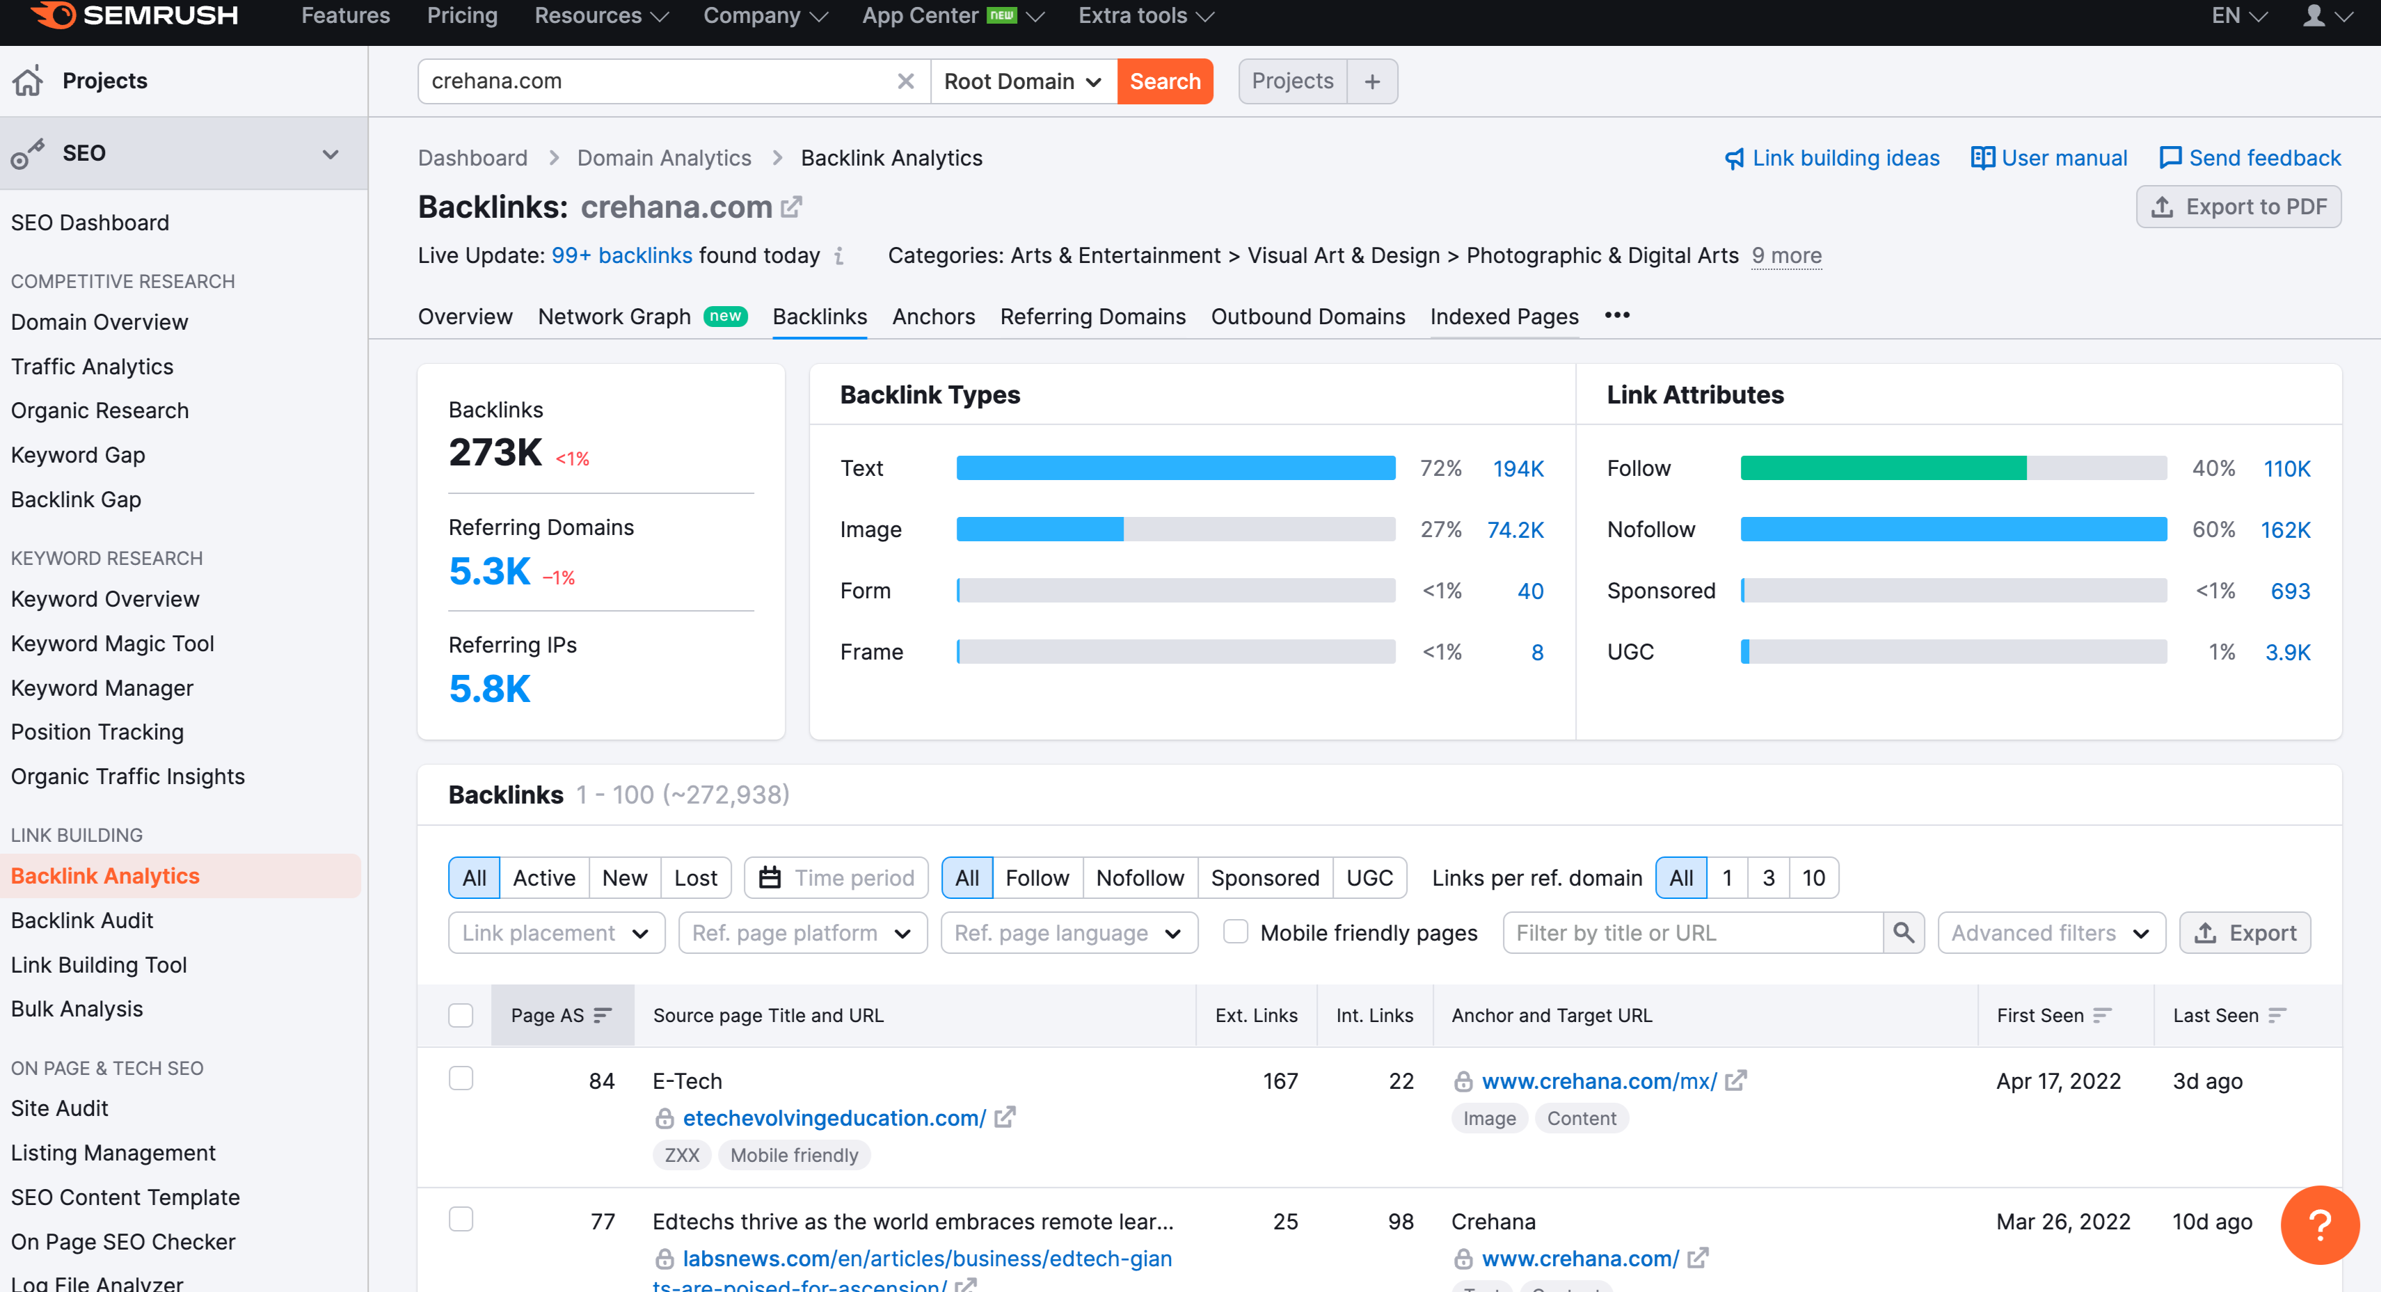Select the New backlinks filter
This screenshot has width=2381, height=1292.
(x=624, y=878)
